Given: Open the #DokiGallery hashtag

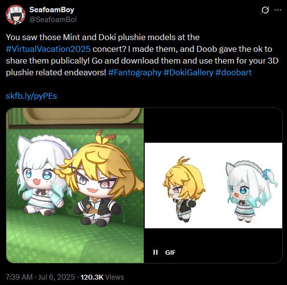Looking at the screenshot, I should coord(188,72).
